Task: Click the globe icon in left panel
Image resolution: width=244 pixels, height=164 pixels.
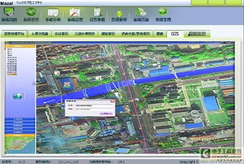Action: [x=17, y=96]
